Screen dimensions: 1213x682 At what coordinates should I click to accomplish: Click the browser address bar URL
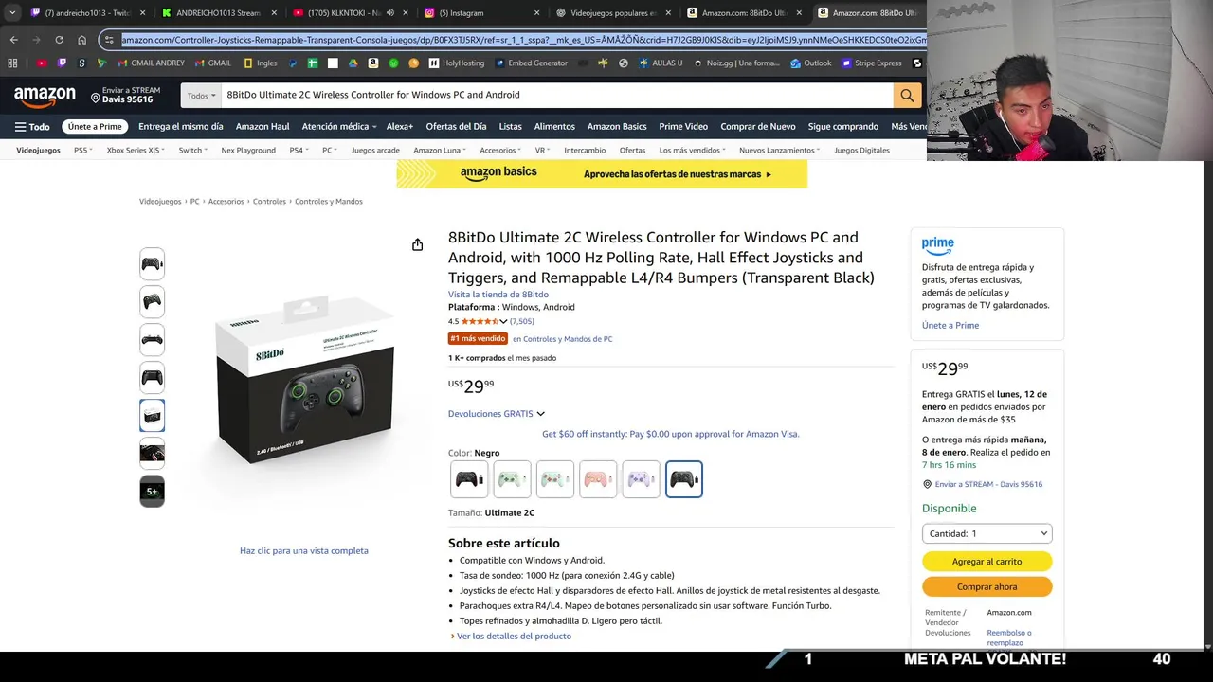(523, 40)
